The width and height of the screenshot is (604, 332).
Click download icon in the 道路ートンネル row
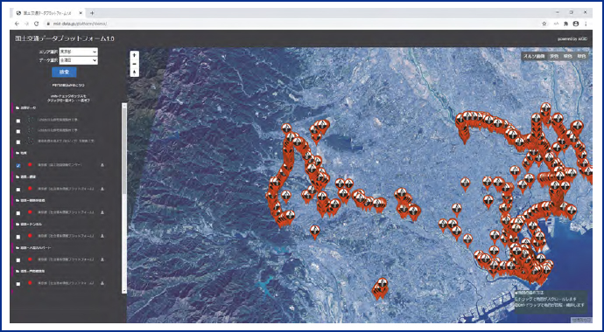click(x=102, y=236)
